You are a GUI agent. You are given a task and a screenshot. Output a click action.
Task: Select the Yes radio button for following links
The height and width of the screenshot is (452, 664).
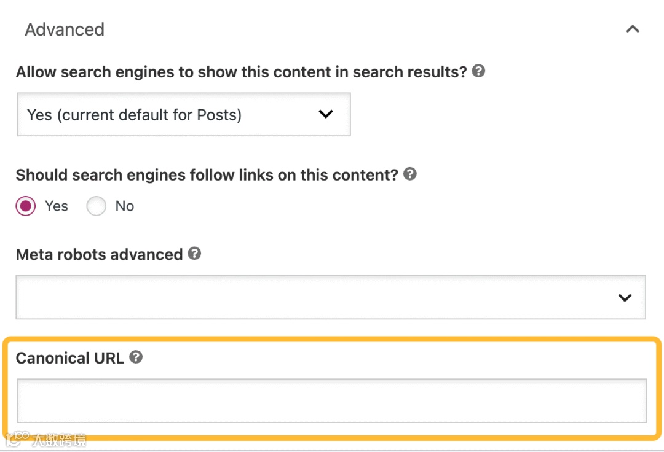pos(26,206)
